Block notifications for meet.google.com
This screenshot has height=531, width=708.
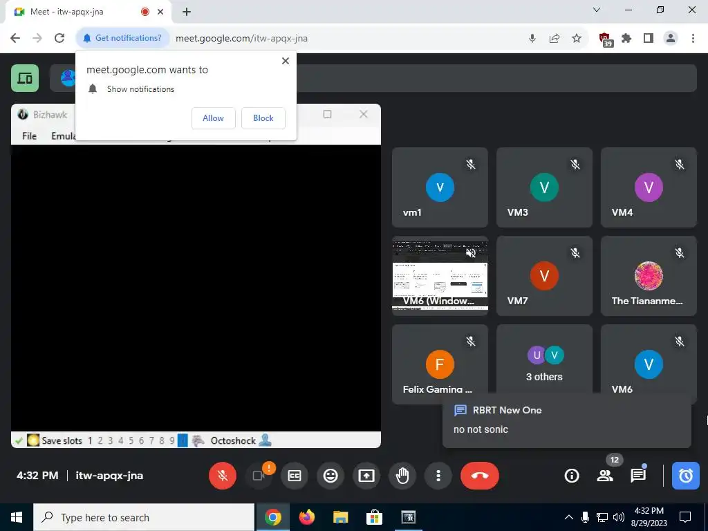click(263, 118)
